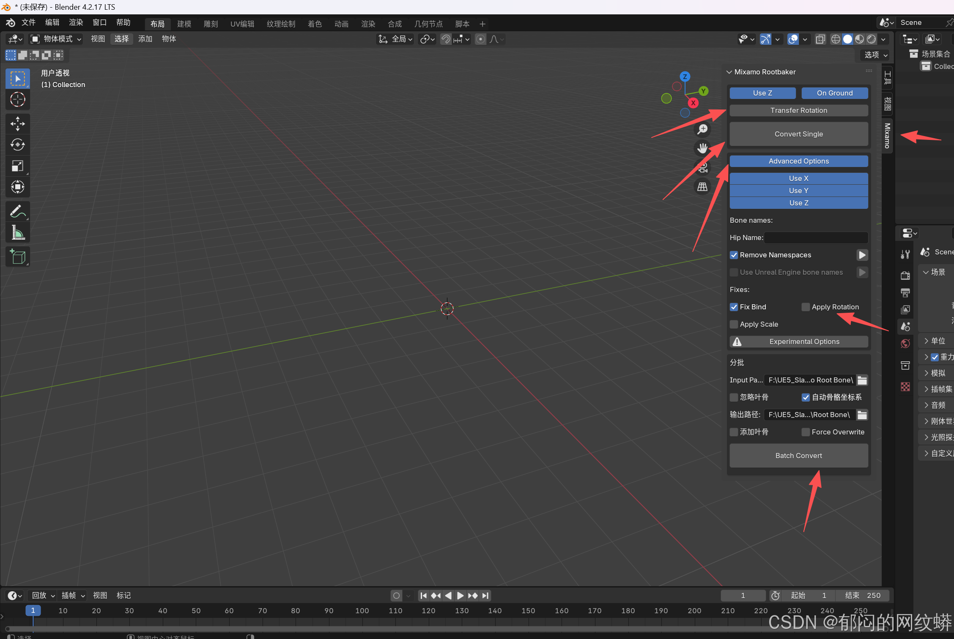Enable the Apply Rotation checkbox
The width and height of the screenshot is (954, 639).
click(806, 307)
